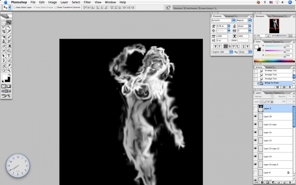Select the Crop tool
Screen dimensions: 296x185
(x=3, y=32)
